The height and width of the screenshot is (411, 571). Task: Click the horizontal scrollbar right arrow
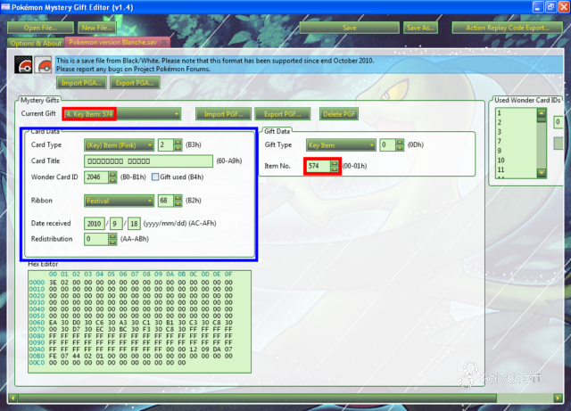[x=558, y=398]
